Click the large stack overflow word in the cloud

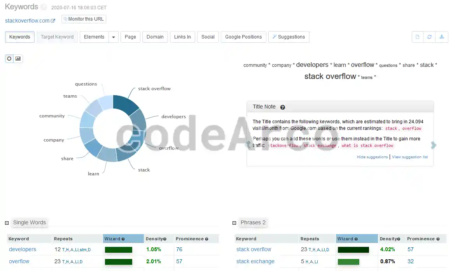(330, 77)
